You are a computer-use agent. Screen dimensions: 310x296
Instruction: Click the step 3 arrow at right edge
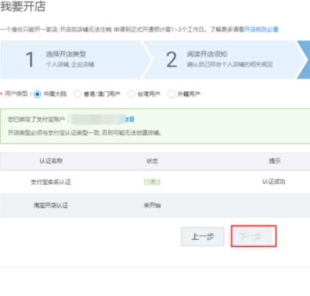pos(304,60)
